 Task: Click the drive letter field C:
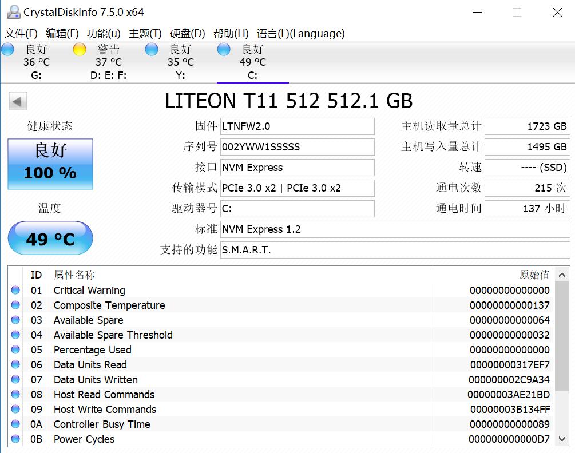coord(298,209)
